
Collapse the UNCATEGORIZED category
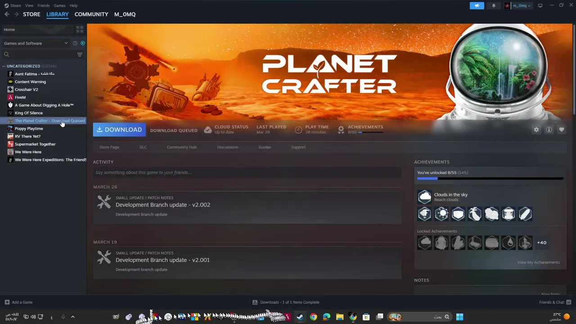coord(4,66)
